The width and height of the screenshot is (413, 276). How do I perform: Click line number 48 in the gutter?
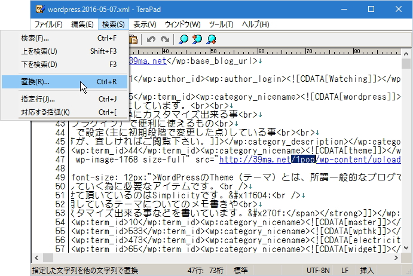pyautogui.click(x=60, y=168)
